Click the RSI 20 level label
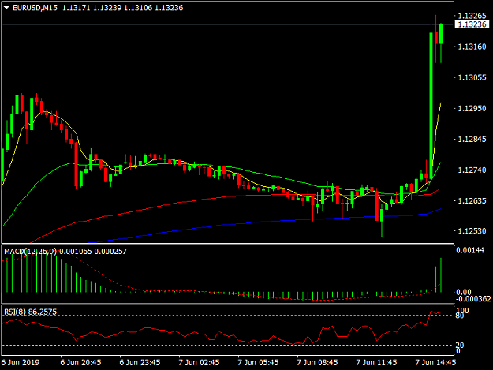The width and height of the screenshot is (493, 370). coord(460,346)
